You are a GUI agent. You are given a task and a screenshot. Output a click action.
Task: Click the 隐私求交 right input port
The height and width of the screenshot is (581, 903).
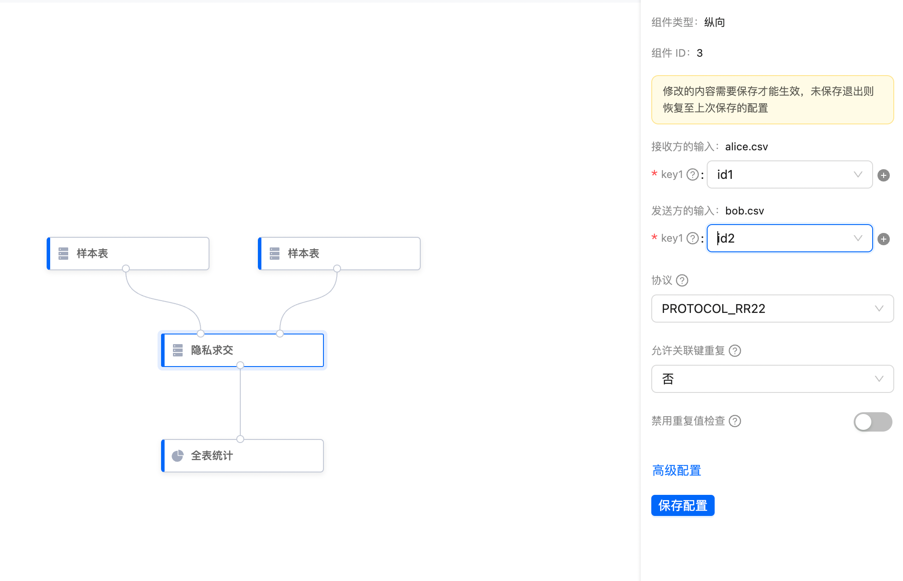tap(280, 334)
